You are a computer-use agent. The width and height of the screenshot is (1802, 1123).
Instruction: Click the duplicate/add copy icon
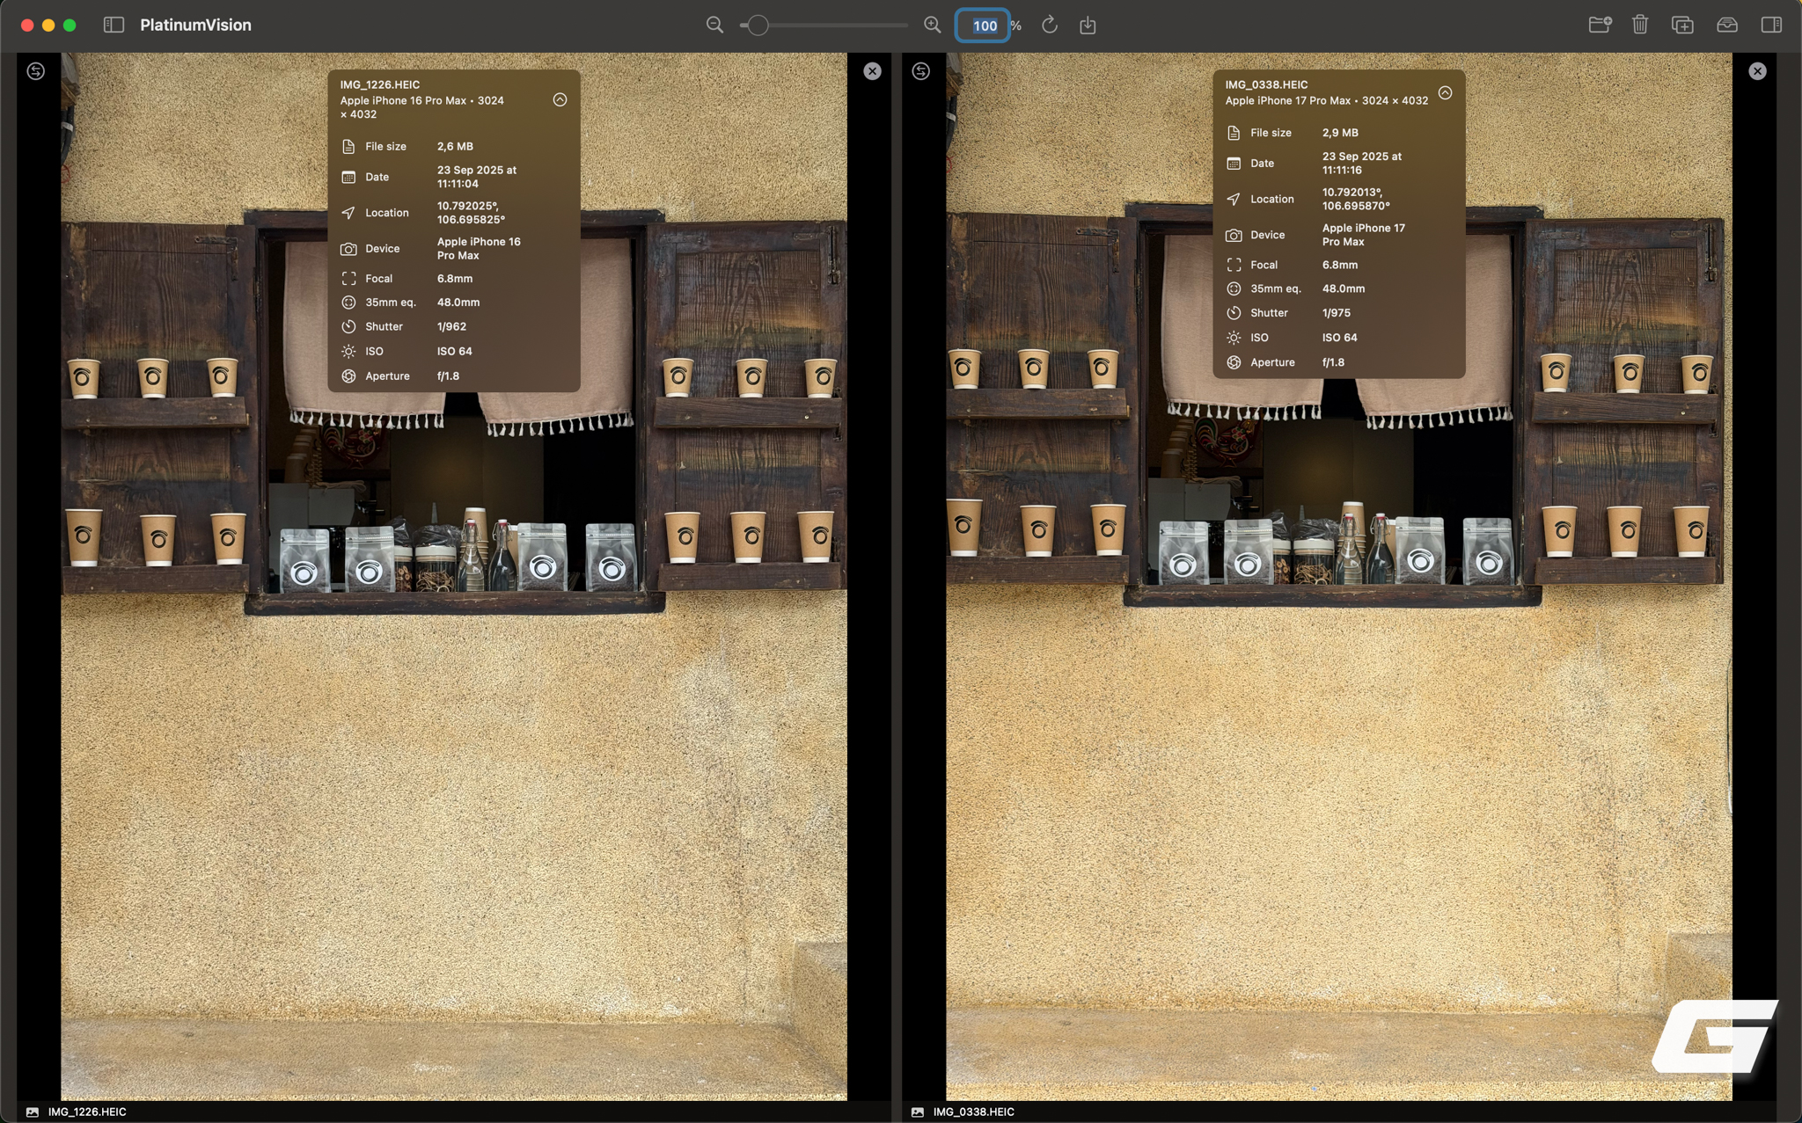(x=1682, y=25)
